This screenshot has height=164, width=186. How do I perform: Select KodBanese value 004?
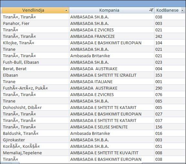[169, 69]
